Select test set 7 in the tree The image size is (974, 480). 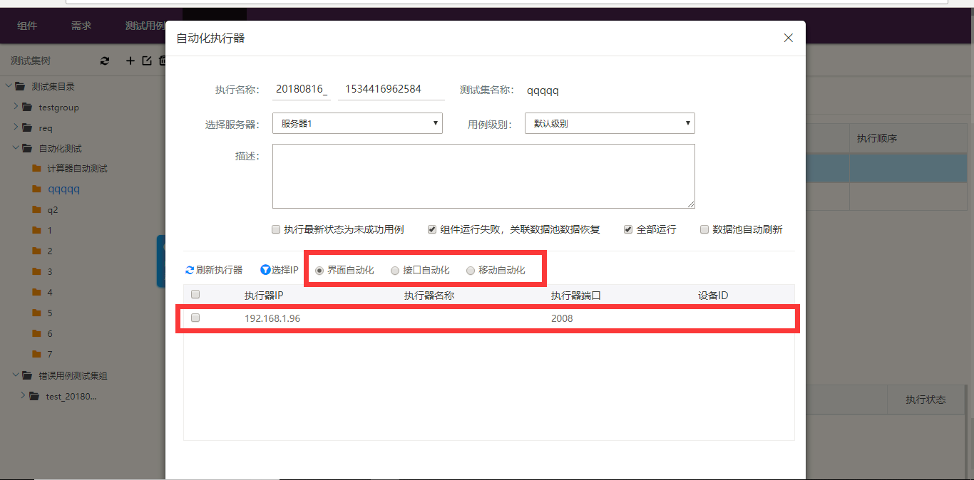(x=50, y=355)
